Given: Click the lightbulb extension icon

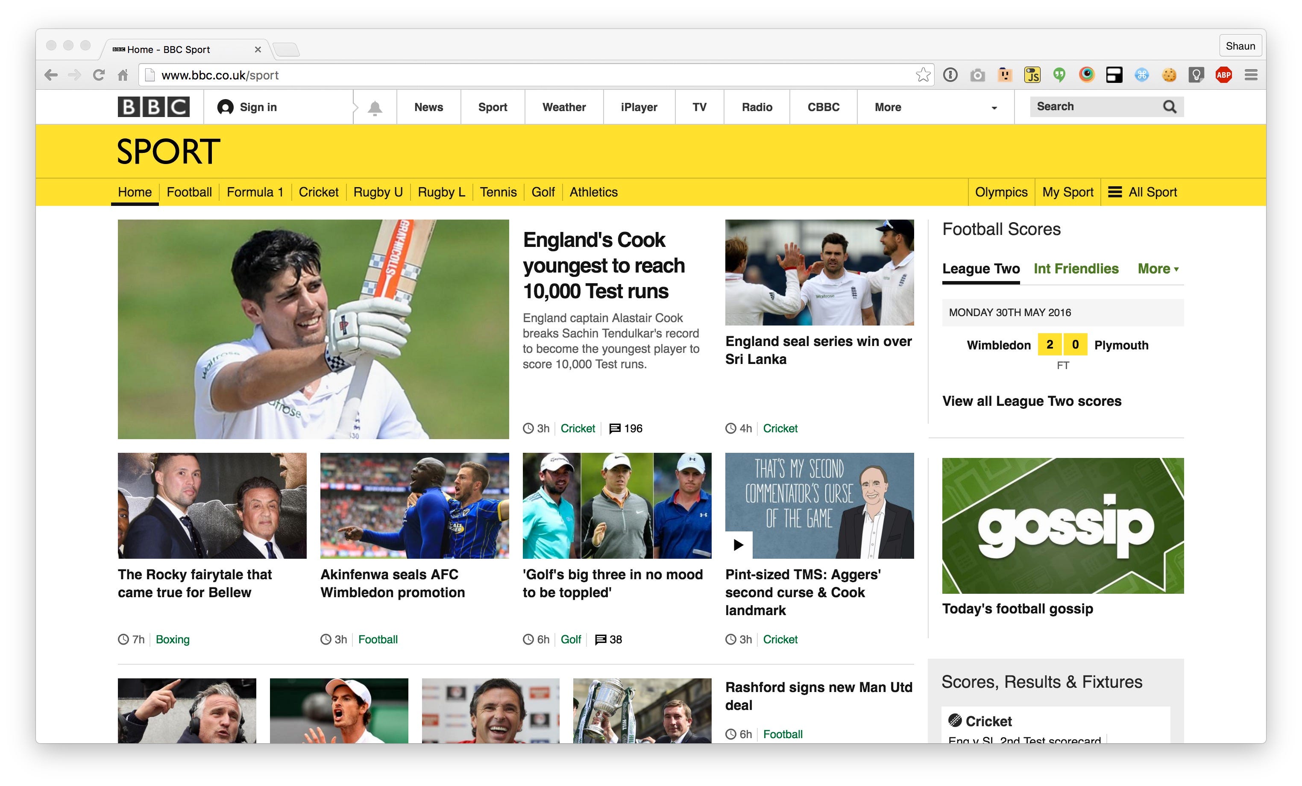Looking at the screenshot, I should click(1196, 75).
